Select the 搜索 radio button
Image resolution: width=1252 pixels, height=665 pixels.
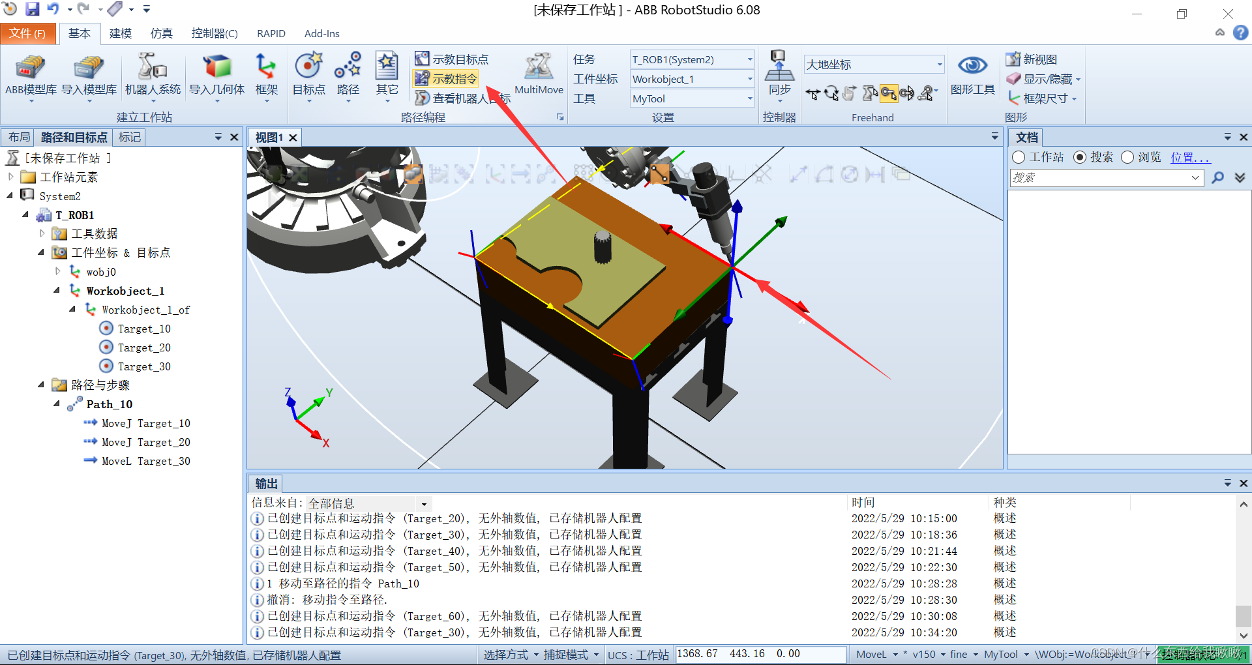pyautogui.click(x=1080, y=157)
